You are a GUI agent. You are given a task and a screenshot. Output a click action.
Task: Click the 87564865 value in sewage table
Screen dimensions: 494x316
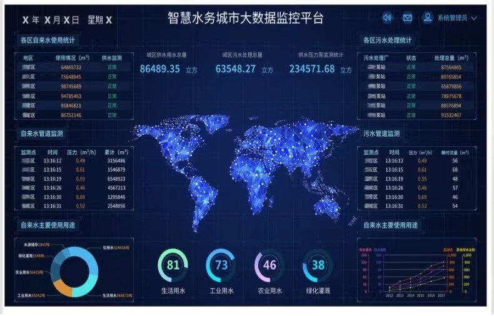click(x=451, y=67)
